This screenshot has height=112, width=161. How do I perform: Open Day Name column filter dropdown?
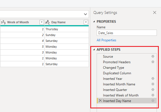86,22
